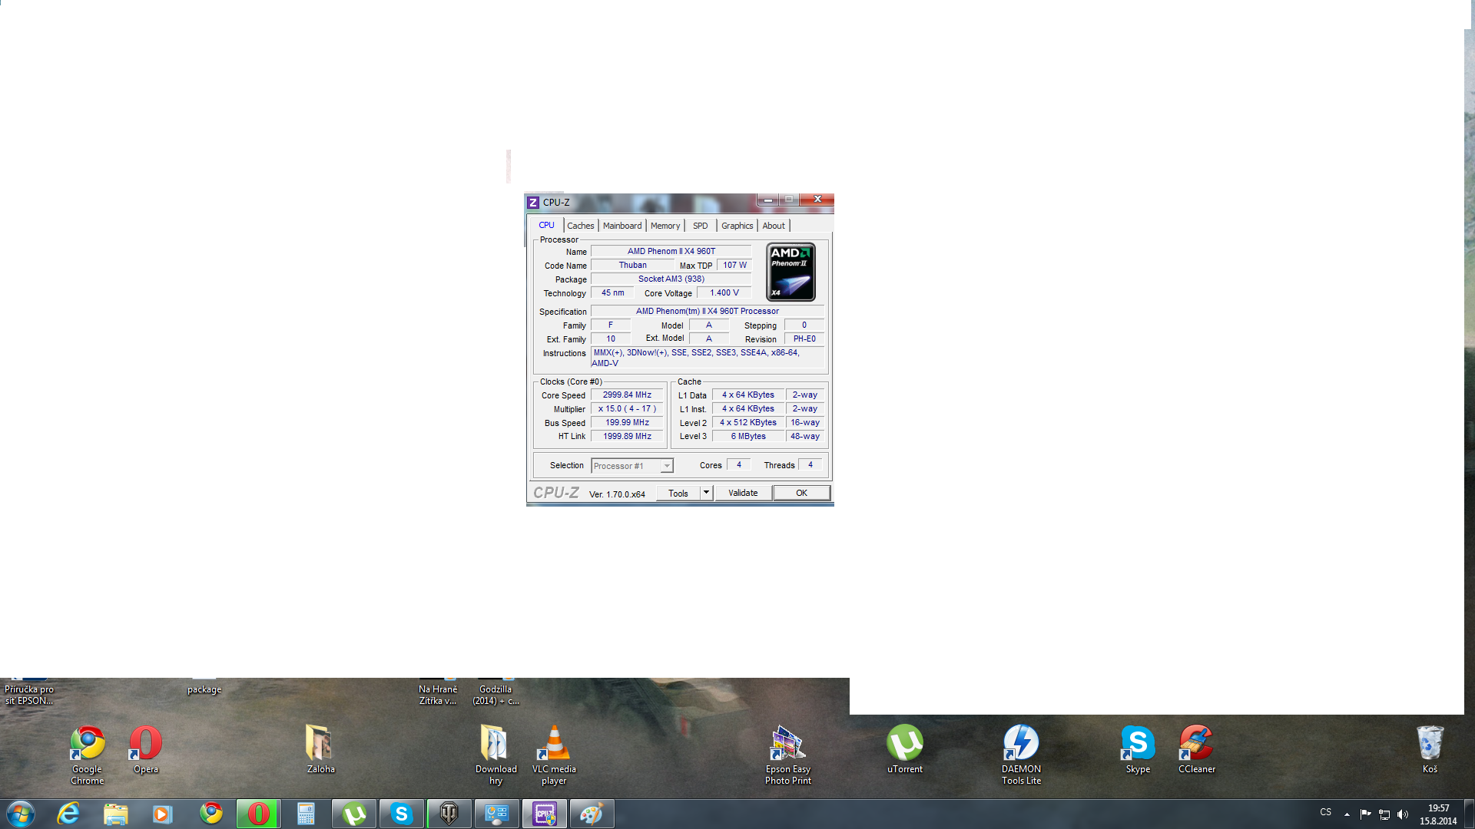Click the Core Speed value '2999.84 MHz'

tap(627, 395)
